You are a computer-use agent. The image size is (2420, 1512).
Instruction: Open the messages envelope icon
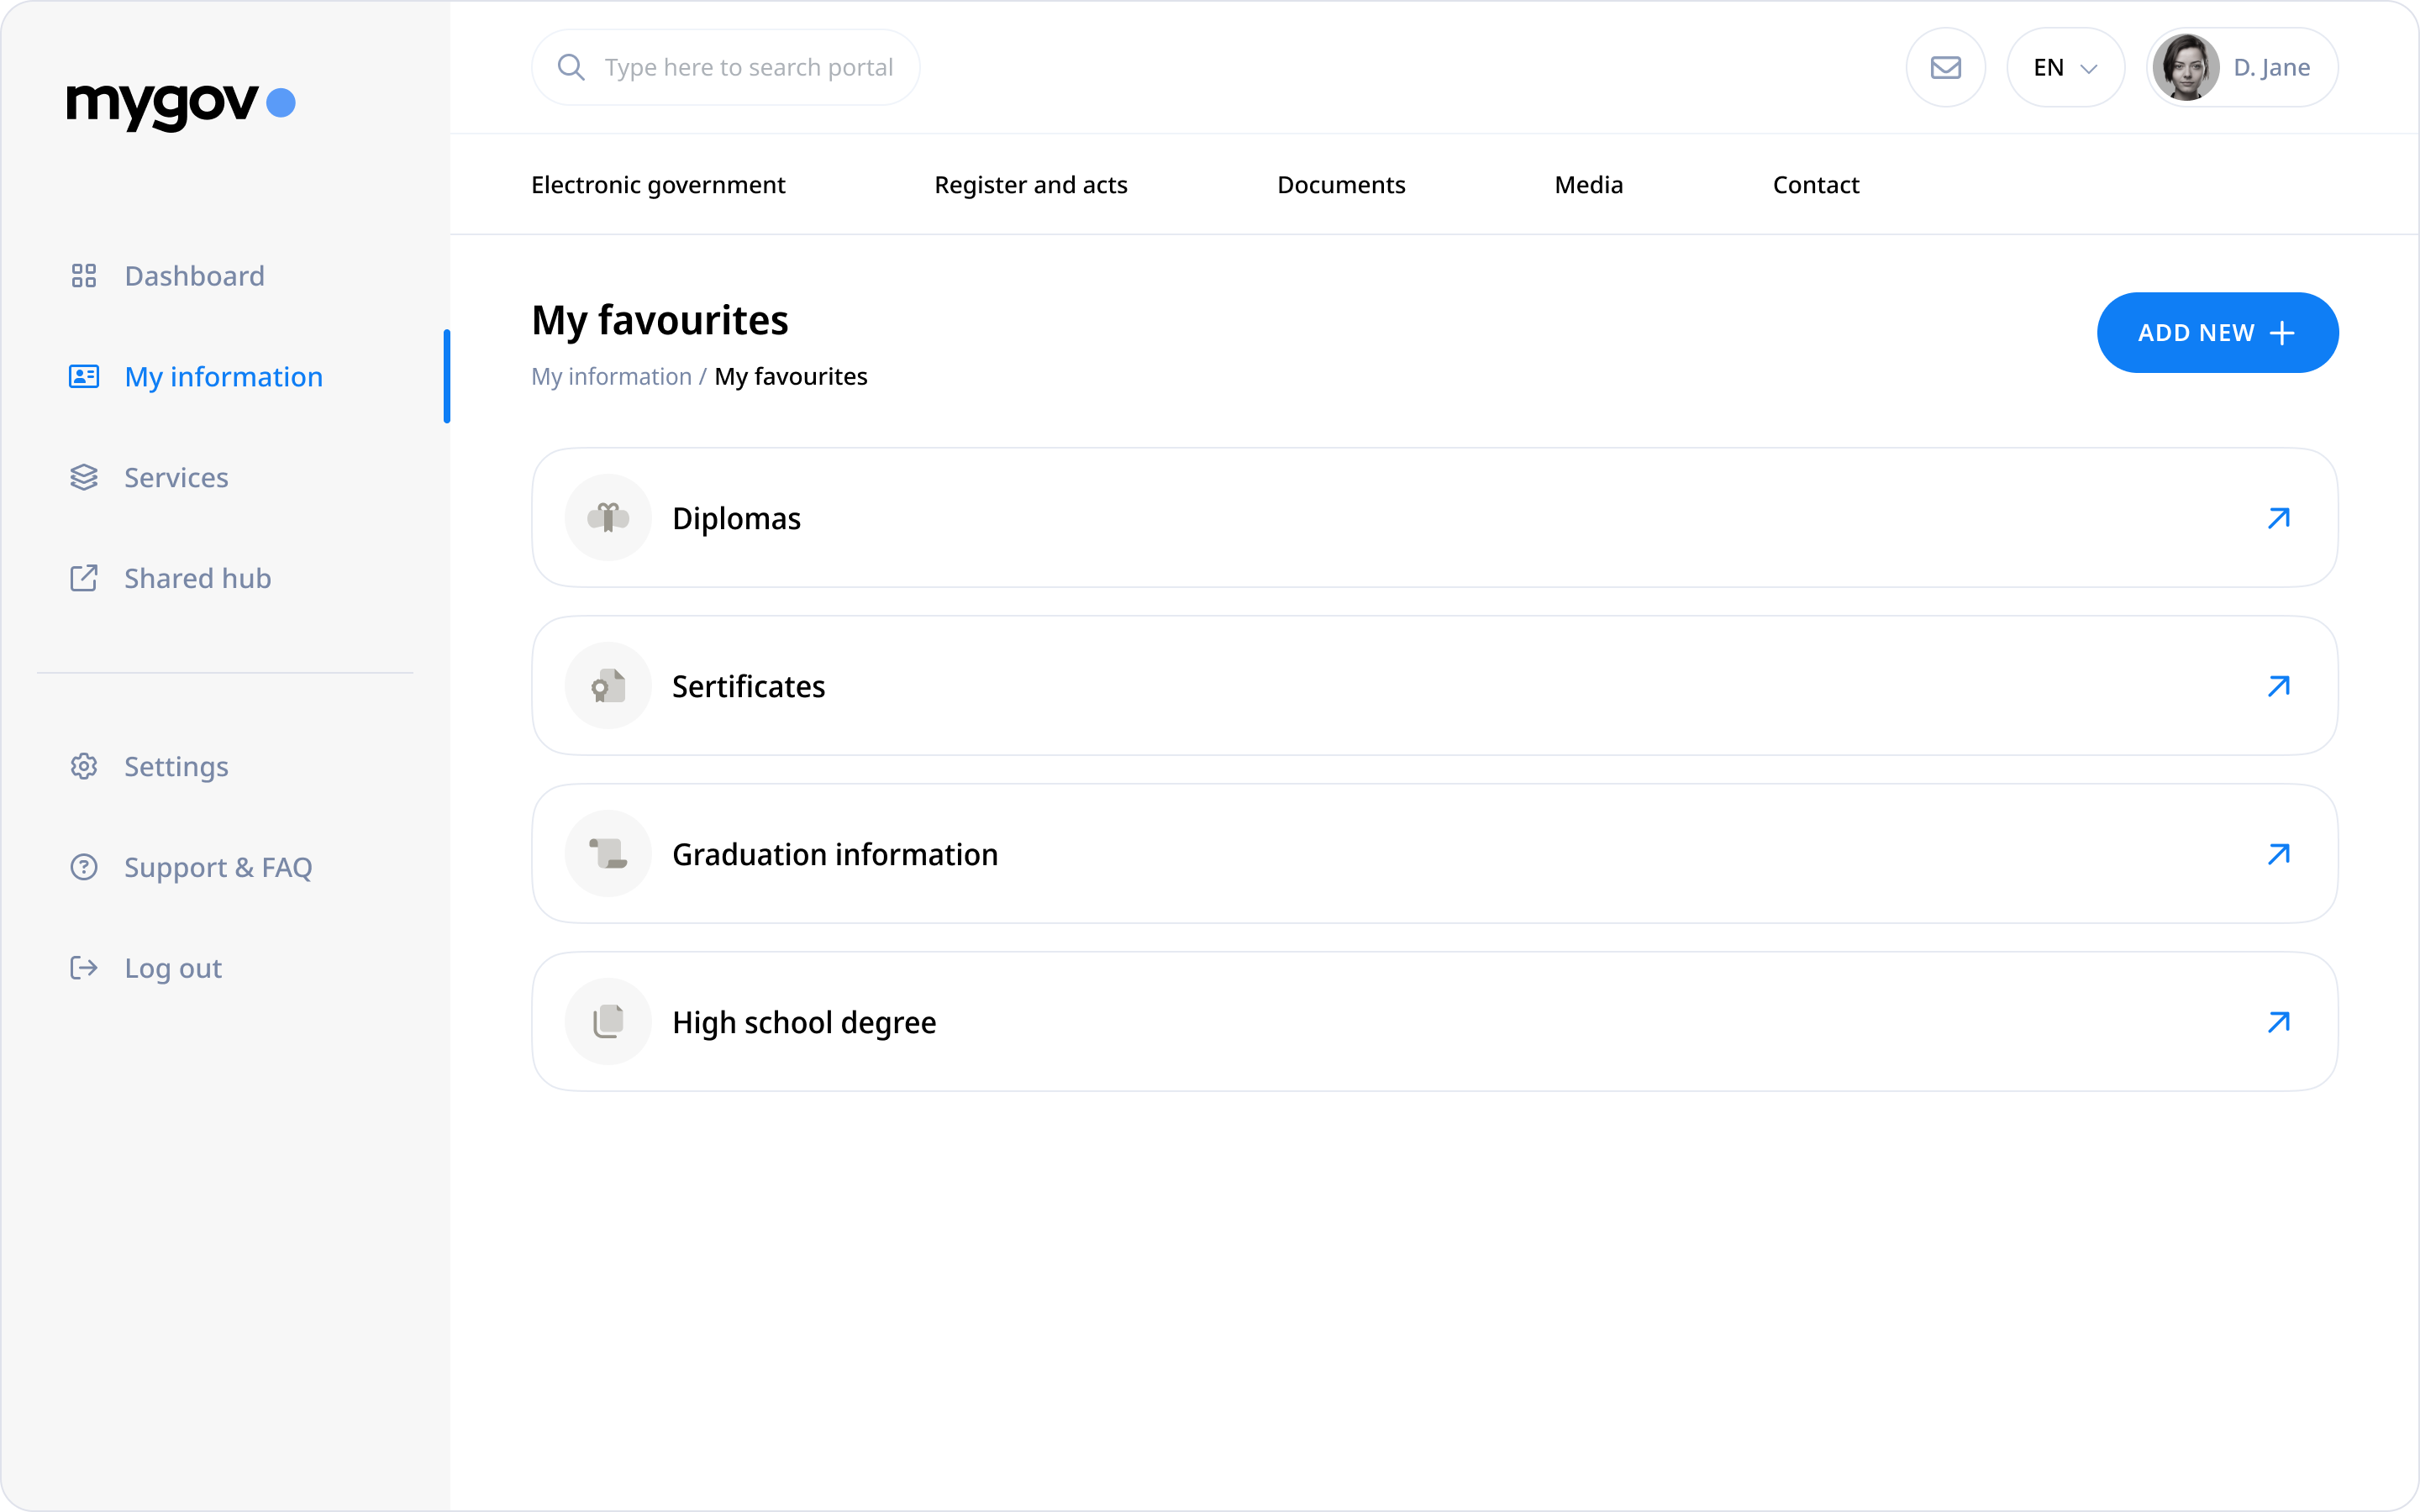point(1945,67)
